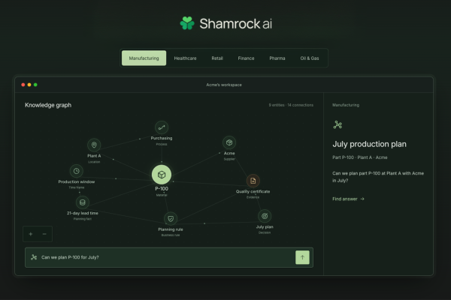Click the Shamrock clover logo icon
This screenshot has width=451, height=300.
tap(187, 23)
